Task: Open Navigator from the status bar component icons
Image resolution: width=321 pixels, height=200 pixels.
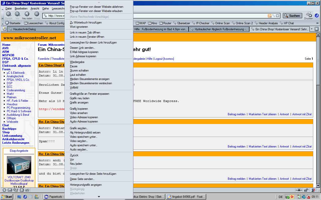Action: click(4, 190)
